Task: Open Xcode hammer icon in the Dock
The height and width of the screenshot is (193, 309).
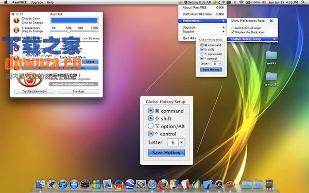Action: coord(208,185)
